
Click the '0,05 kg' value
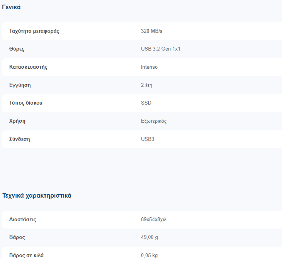tap(149, 256)
